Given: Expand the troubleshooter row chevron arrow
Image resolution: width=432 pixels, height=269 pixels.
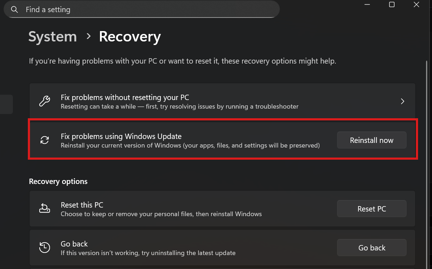Looking at the screenshot, I should click(402, 101).
